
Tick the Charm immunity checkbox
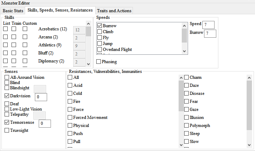187,77
